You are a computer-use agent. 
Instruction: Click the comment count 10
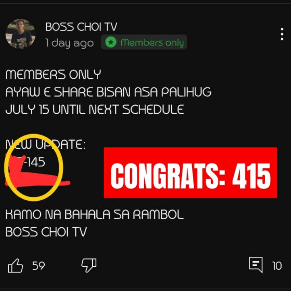[x=277, y=266]
